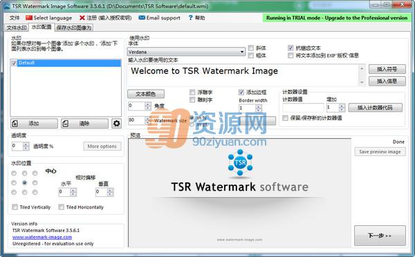Enable the 斜体 italic checkbox
The height and width of the screenshot is (257, 415).
[251, 48]
